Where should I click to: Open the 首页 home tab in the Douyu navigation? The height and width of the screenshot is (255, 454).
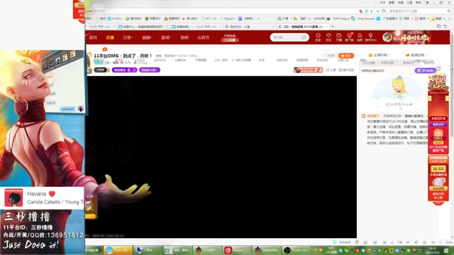[x=93, y=37]
